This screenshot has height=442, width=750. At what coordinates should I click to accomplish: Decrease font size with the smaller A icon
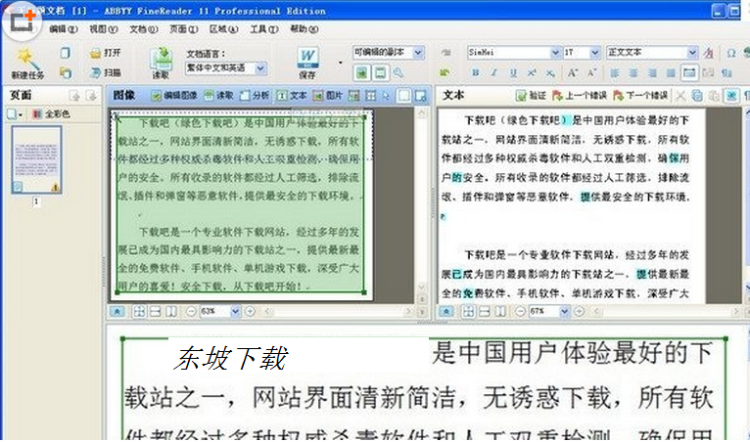tap(591, 72)
